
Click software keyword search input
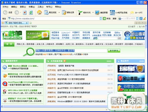pyautogui.click(x=71, y=51)
